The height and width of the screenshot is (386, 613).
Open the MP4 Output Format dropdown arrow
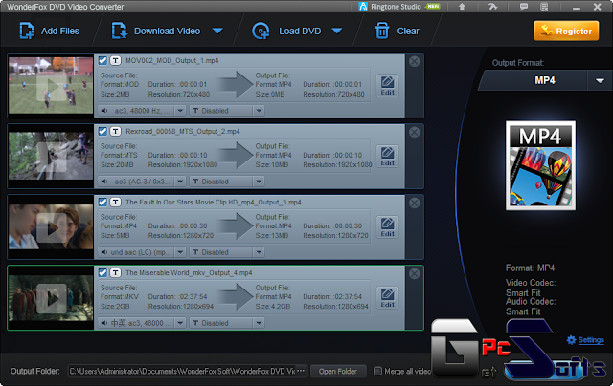[x=600, y=80]
